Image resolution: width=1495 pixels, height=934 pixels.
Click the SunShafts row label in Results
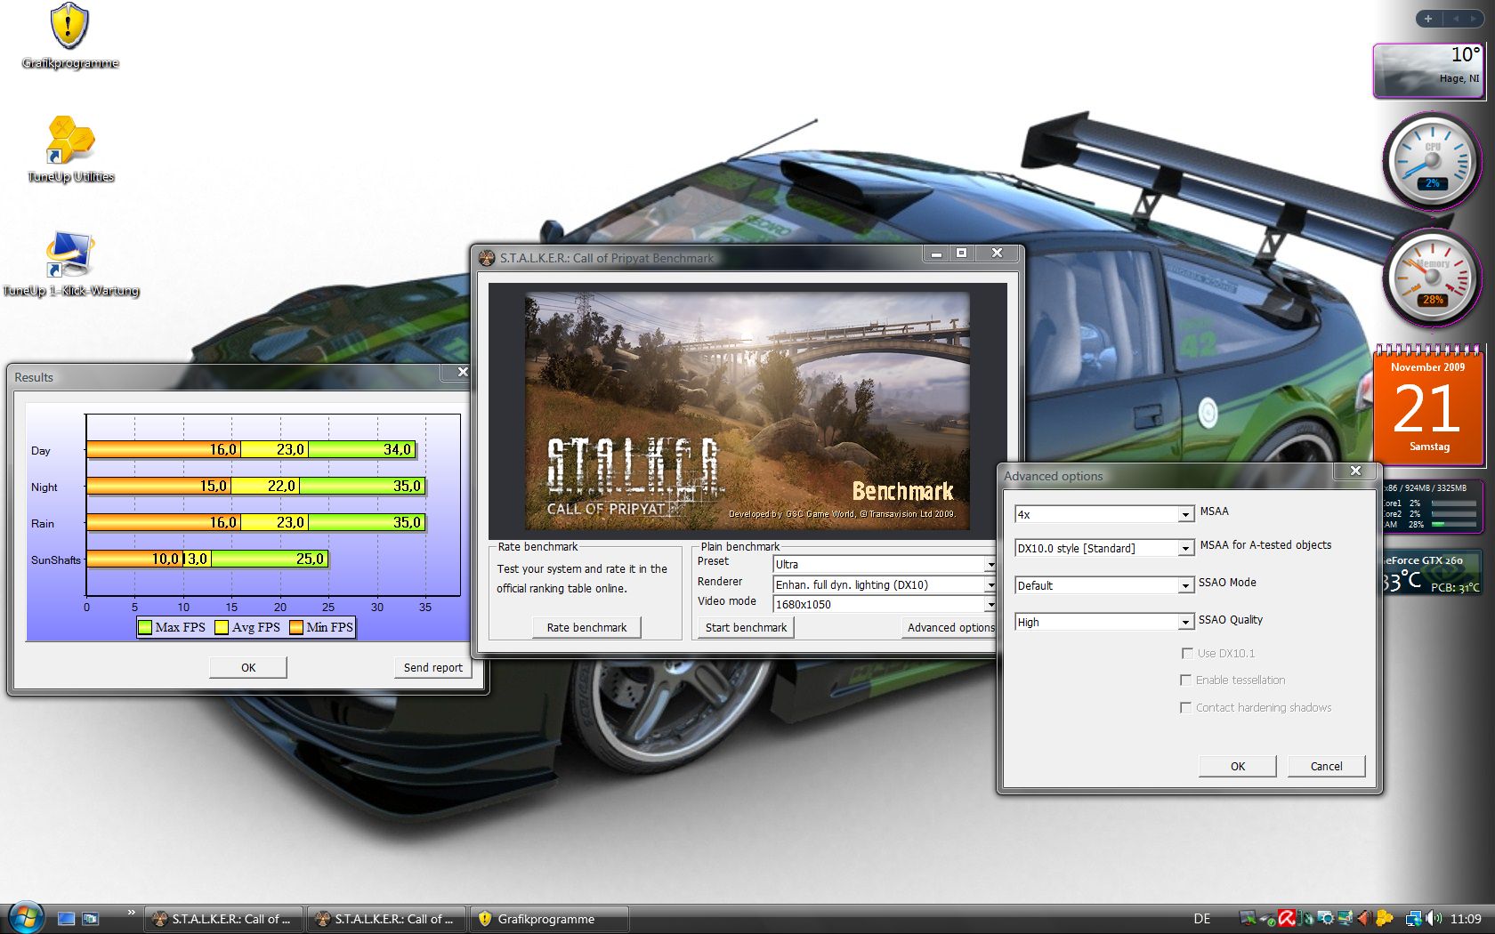coord(56,560)
